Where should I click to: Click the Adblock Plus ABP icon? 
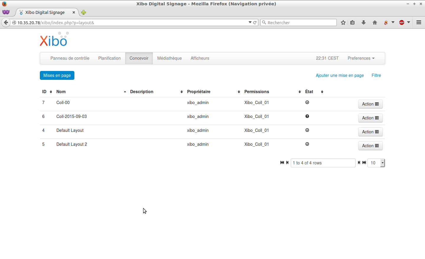[402, 22]
